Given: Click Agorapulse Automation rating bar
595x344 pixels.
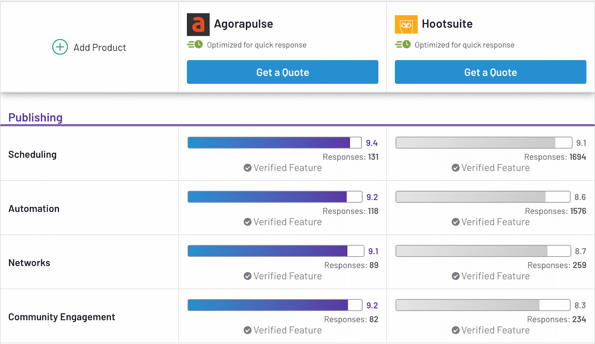Looking at the screenshot, I should 275,197.
